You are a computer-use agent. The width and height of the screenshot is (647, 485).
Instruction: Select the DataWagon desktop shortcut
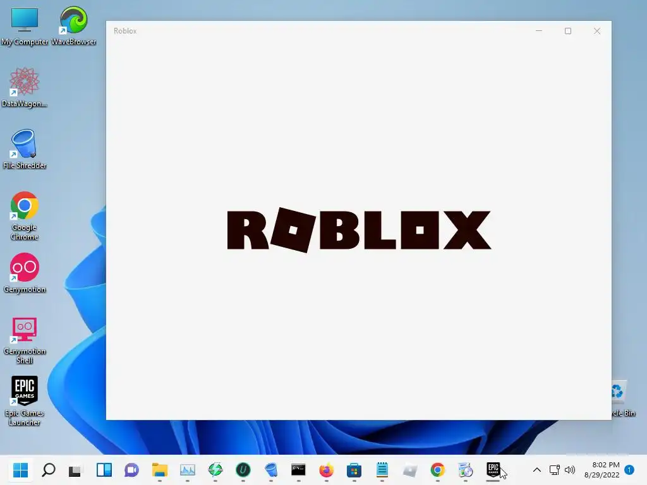tap(25, 87)
